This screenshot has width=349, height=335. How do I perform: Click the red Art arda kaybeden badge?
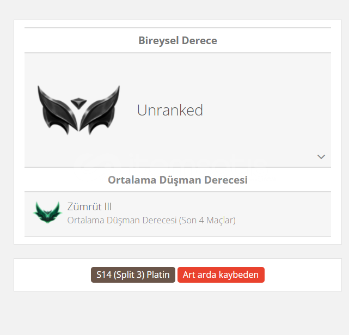[x=221, y=275]
